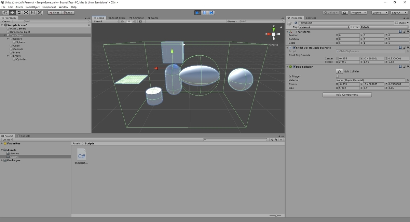
Task: Click the Y axis cone on scene gizmo
Action: [x=274, y=29]
